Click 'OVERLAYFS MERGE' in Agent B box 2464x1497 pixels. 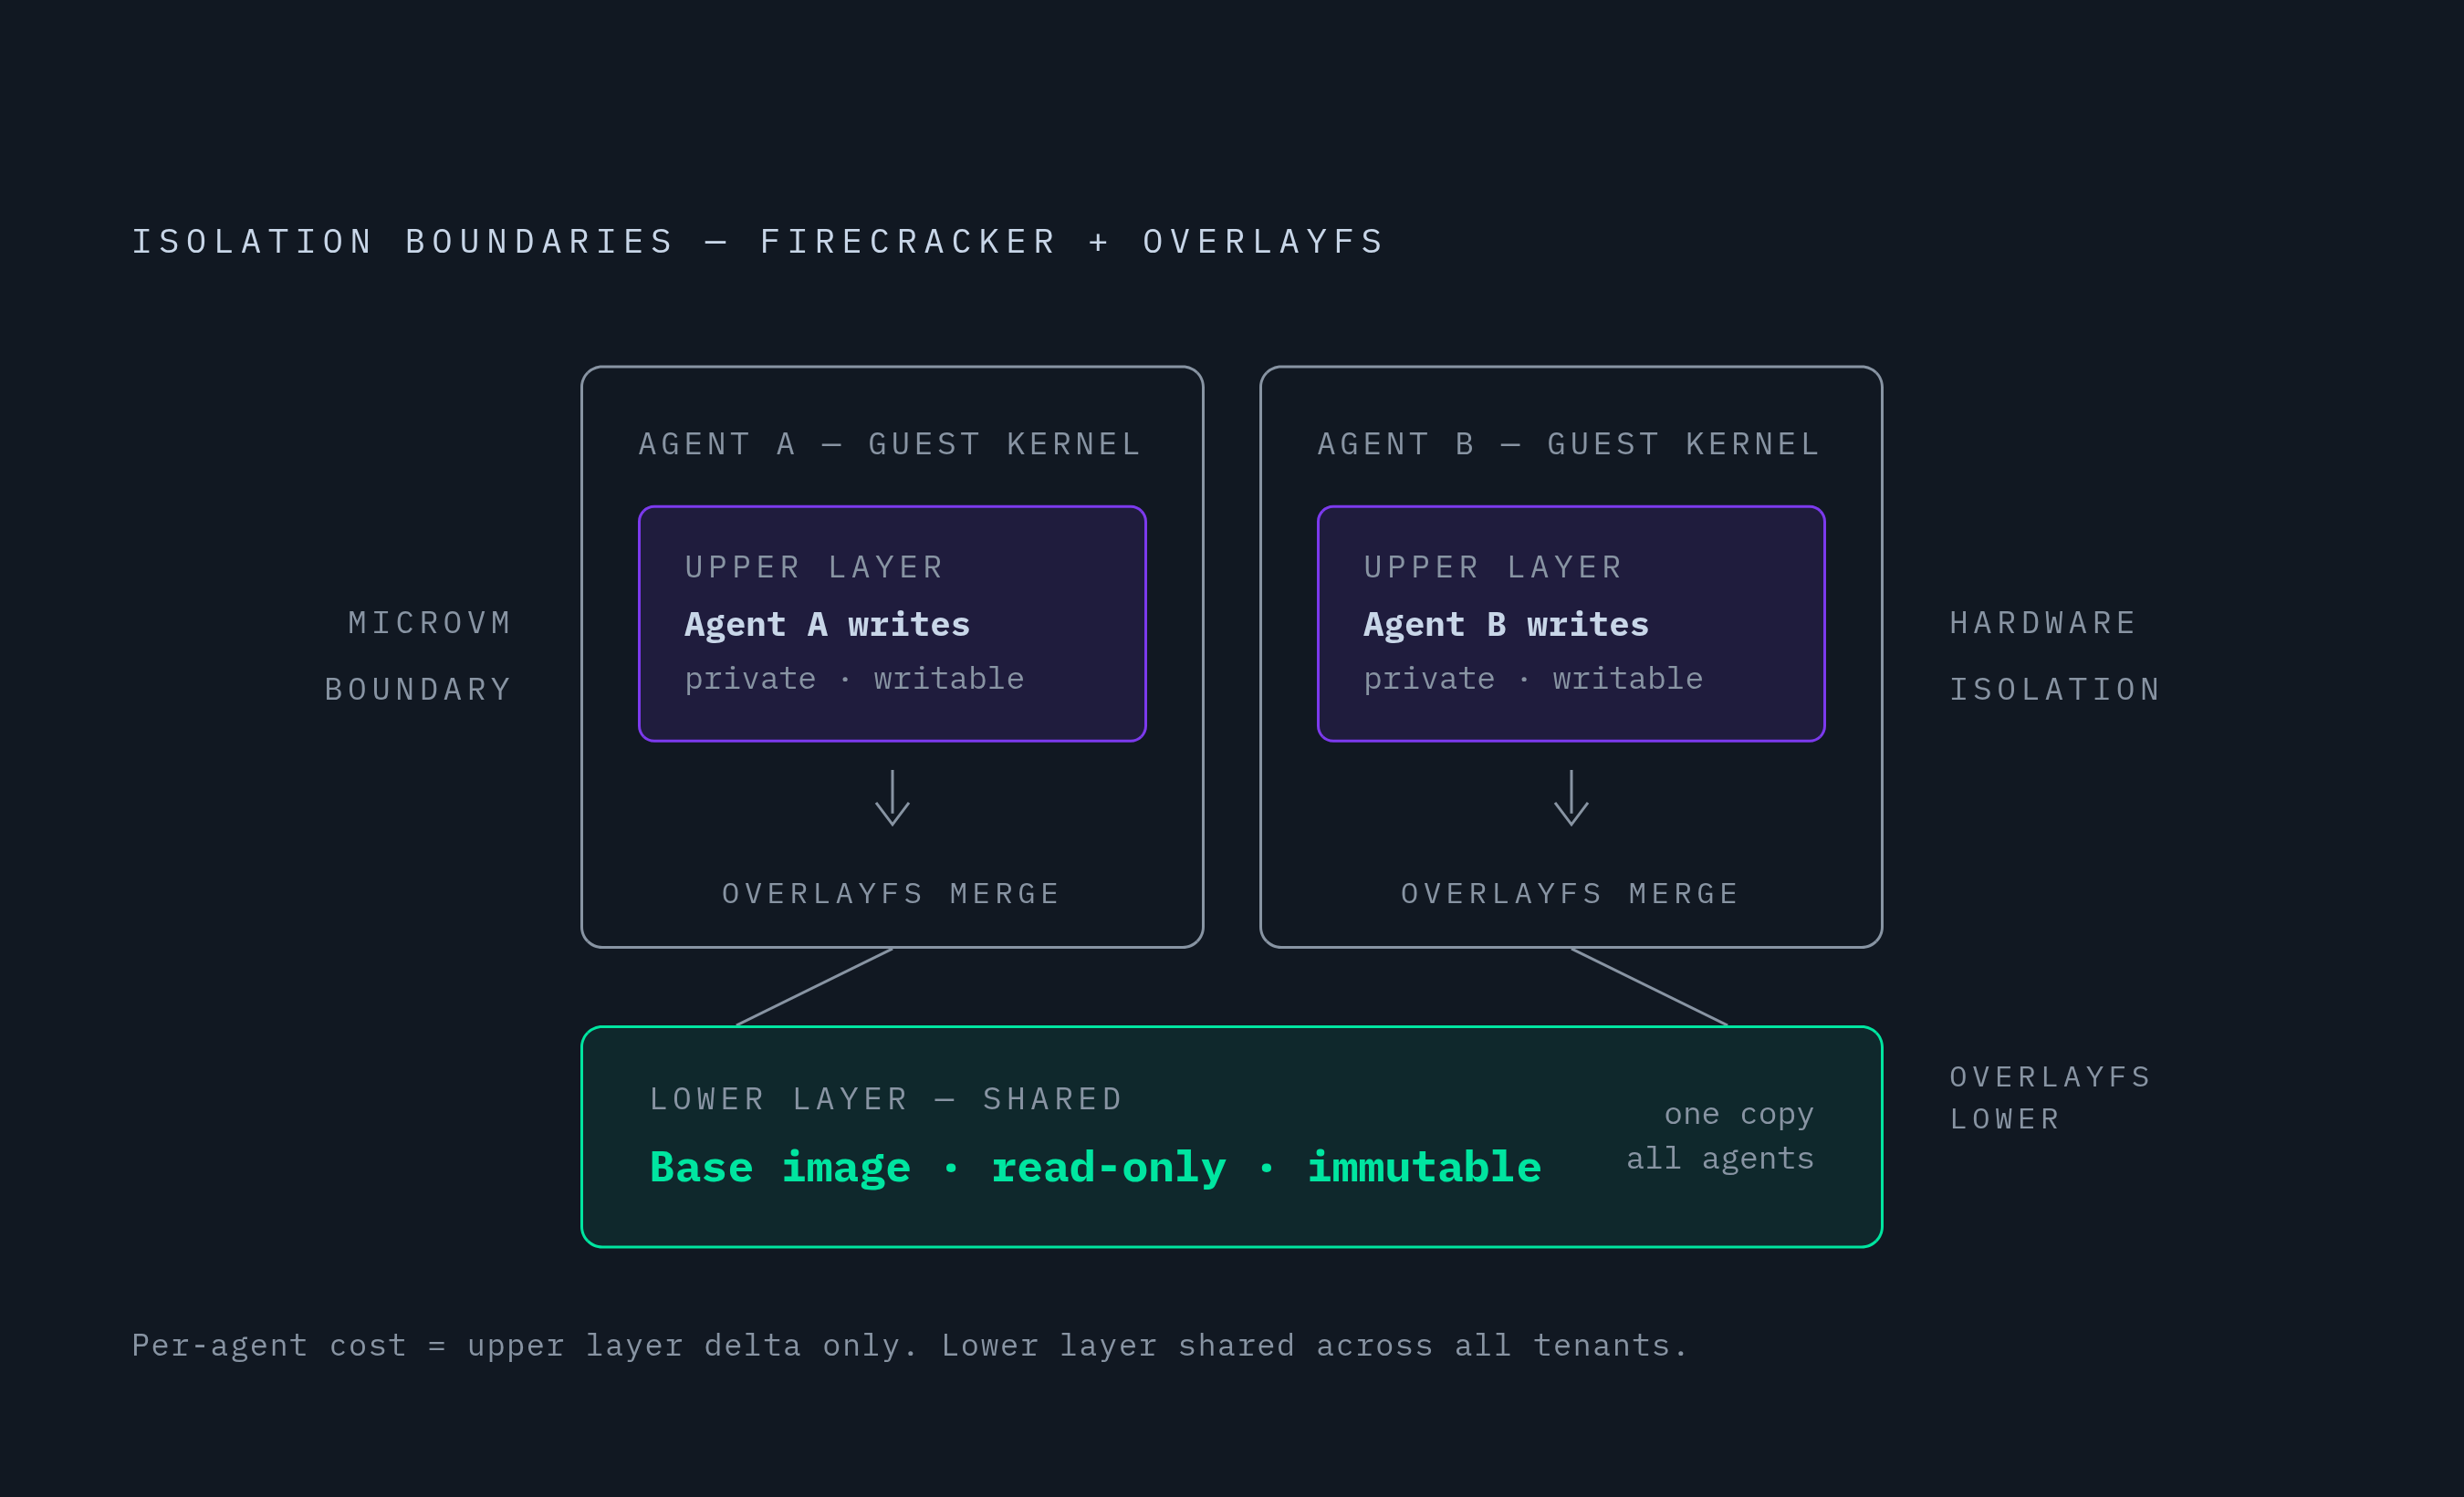[x=1570, y=893]
